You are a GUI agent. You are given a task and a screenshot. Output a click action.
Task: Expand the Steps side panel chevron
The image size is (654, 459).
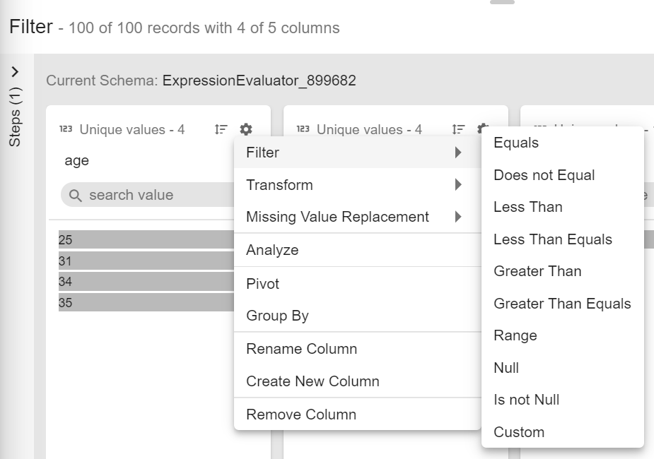(16, 72)
